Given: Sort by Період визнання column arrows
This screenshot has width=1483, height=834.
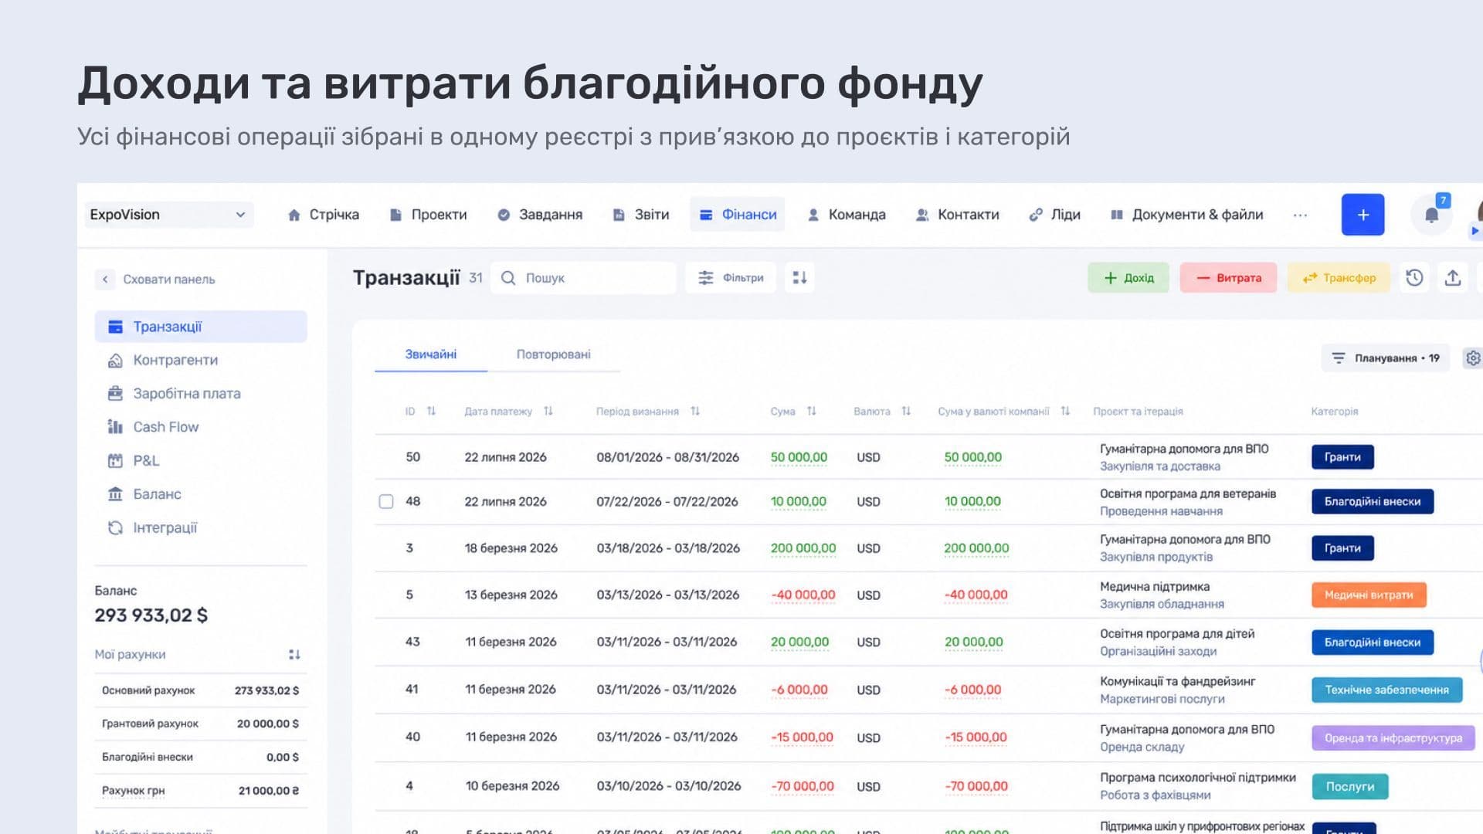Looking at the screenshot, I should click(695, 412).
